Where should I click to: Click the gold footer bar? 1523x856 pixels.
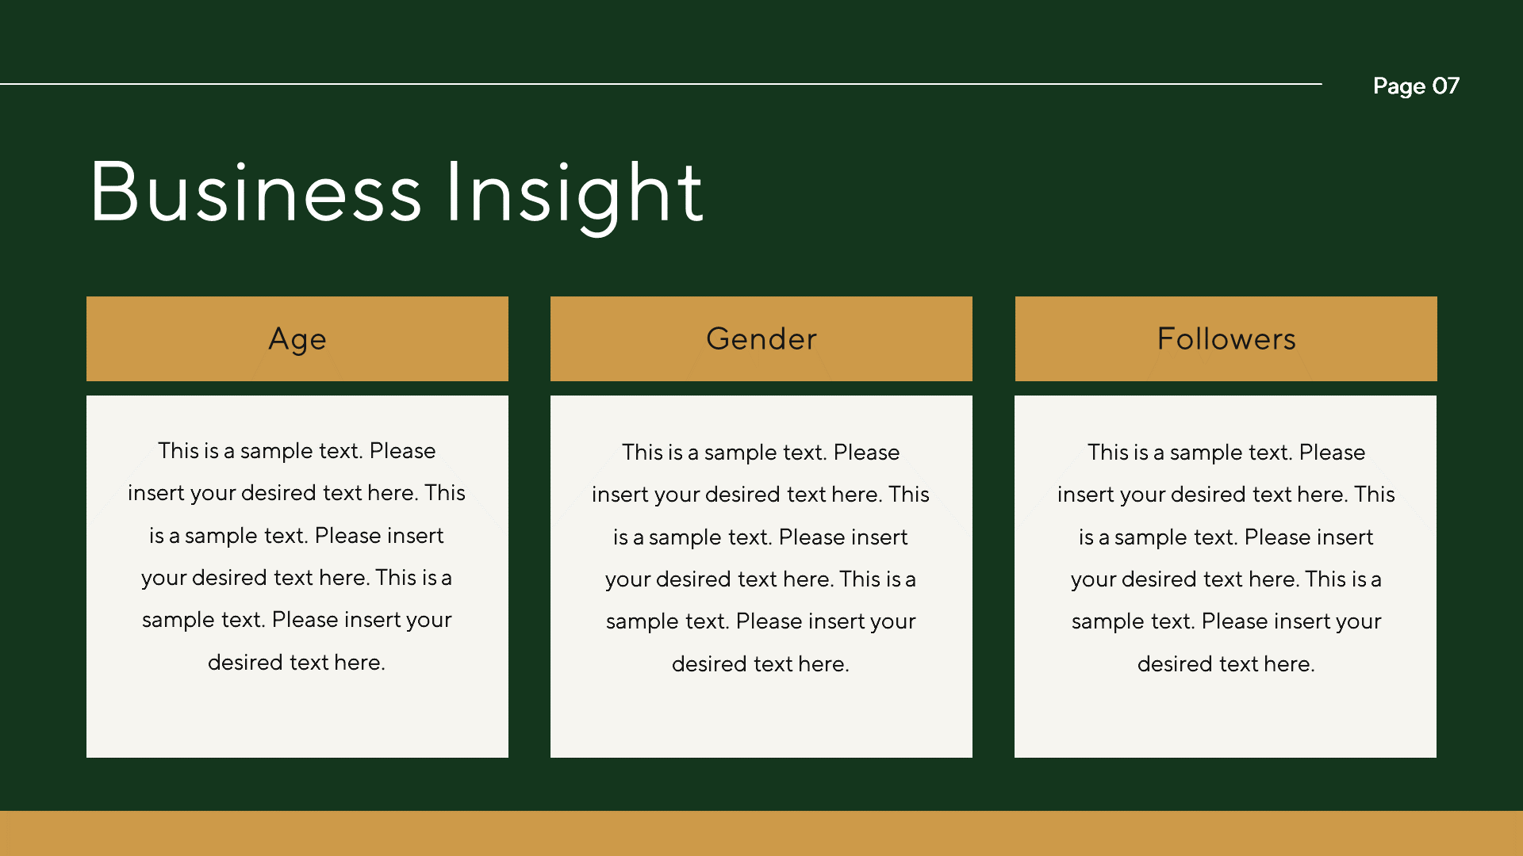pyautogui.click(x=761, y=833)
